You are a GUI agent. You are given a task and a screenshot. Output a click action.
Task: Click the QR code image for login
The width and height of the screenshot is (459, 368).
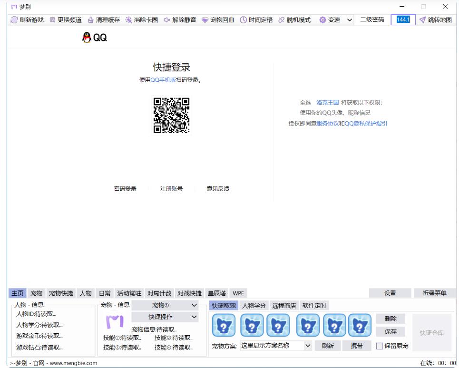point(172,115)
